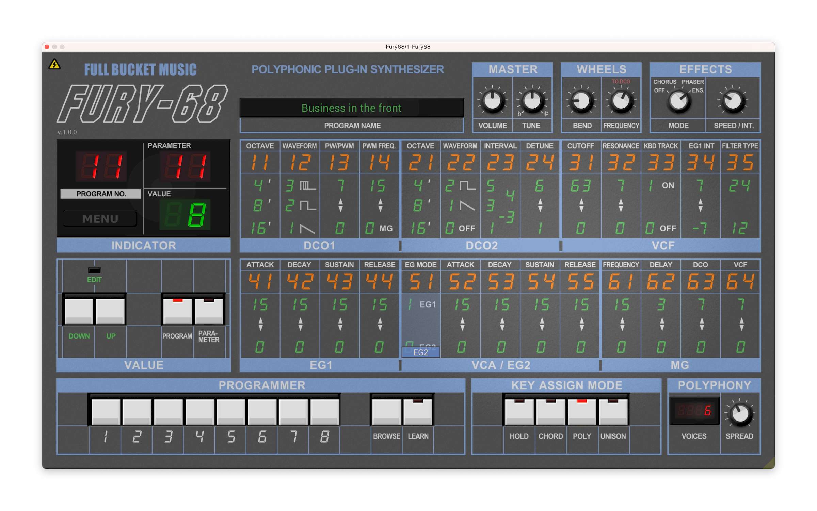Open the MENU button

click(100, 219)
